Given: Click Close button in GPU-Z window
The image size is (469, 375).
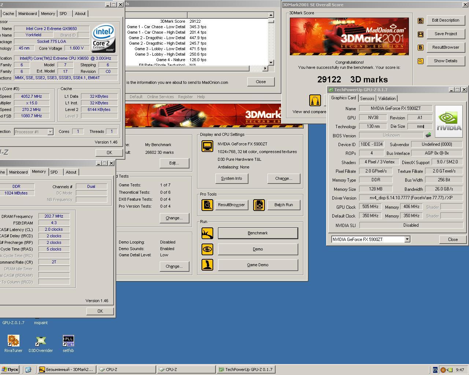Looking at the screenshot, I should coord(453,240).
